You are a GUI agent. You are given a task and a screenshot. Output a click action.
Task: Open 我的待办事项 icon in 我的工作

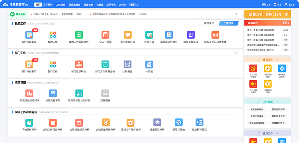pos(29,35)
